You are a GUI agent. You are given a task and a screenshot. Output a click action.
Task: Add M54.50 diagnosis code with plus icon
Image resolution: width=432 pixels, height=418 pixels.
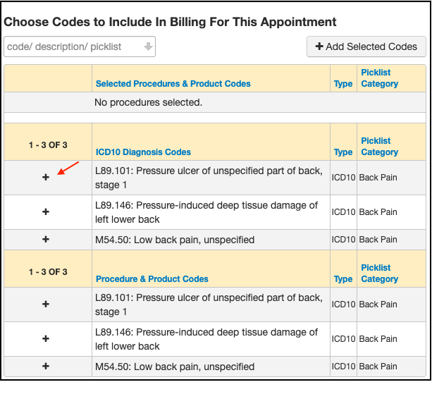[46, 240]
